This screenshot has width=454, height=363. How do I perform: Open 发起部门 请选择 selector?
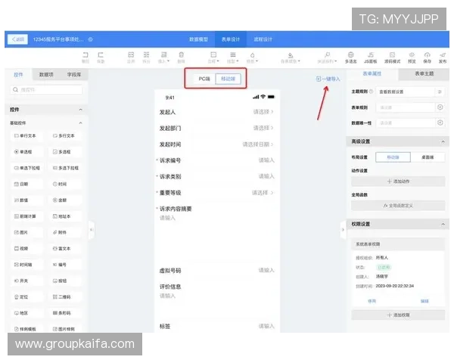(x=263, y=128)
